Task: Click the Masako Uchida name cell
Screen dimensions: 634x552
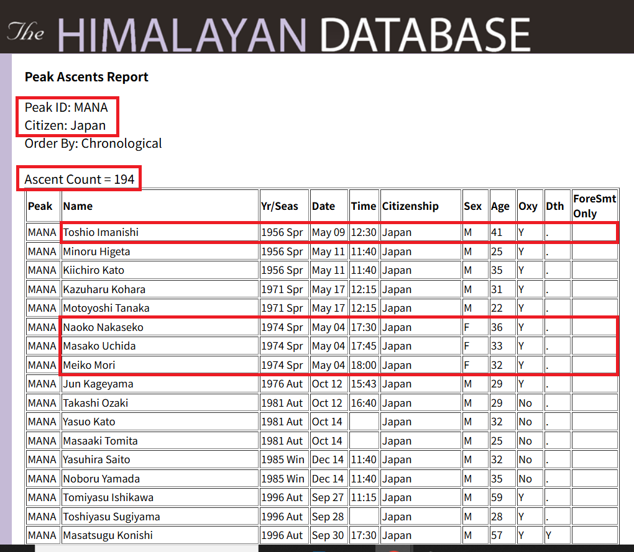Action: point(99,346)
